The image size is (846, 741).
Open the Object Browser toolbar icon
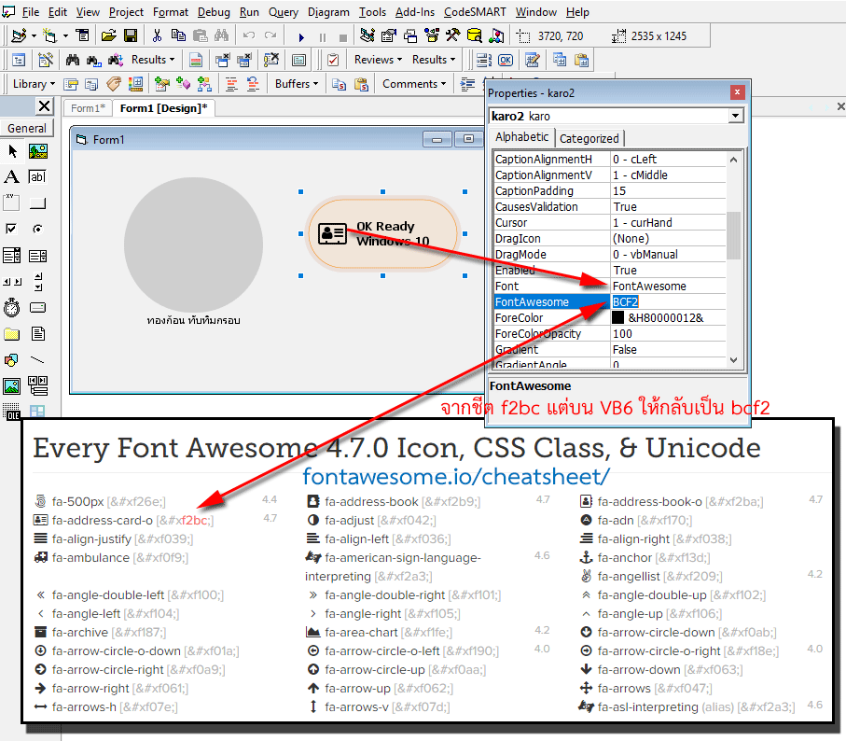click(x=432, y=35)
